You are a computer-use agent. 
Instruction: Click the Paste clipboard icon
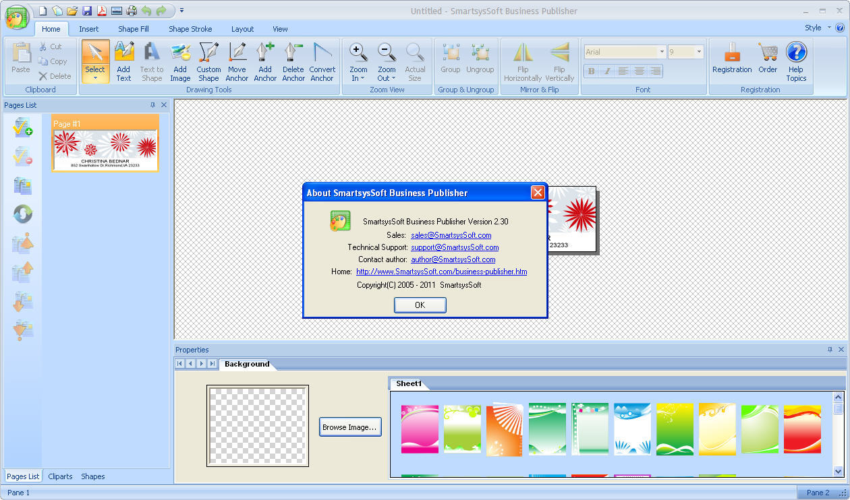point(21,57)
